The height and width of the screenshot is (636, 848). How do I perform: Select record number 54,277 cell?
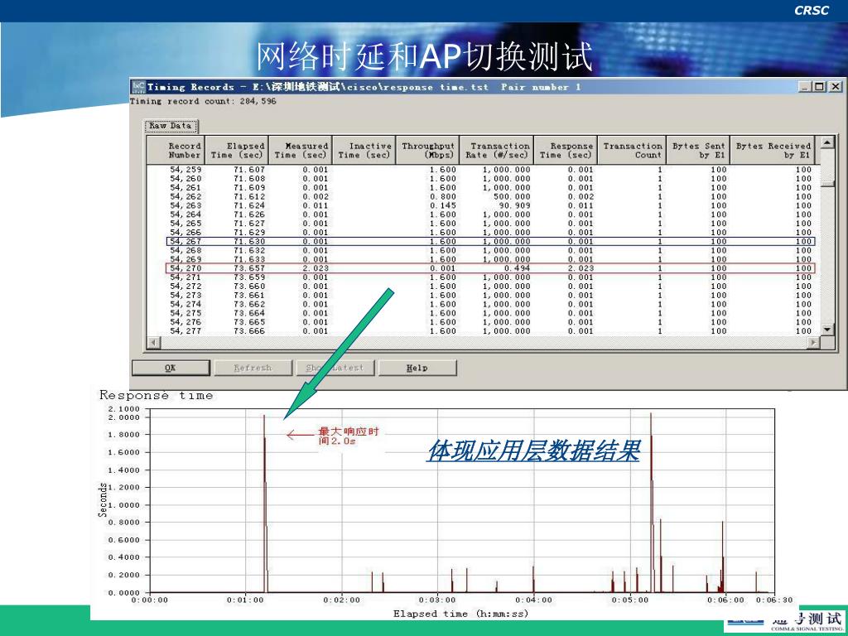pos(185,331)
